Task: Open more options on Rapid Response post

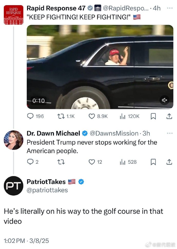Action: tap(170, 8)
